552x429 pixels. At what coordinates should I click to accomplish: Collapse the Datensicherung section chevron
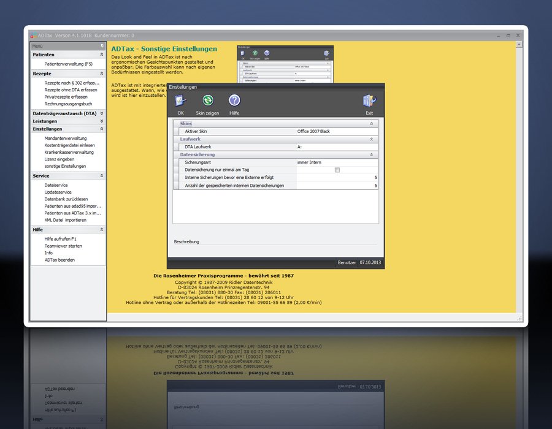click(372, 154)
